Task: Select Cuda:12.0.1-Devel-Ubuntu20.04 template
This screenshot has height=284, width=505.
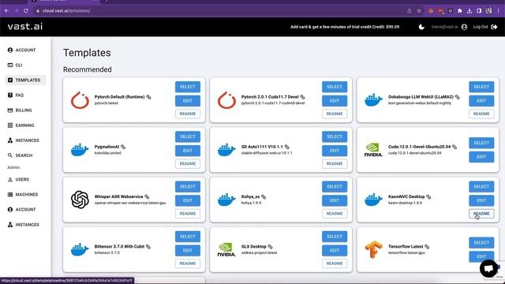Action: [481, 143]
